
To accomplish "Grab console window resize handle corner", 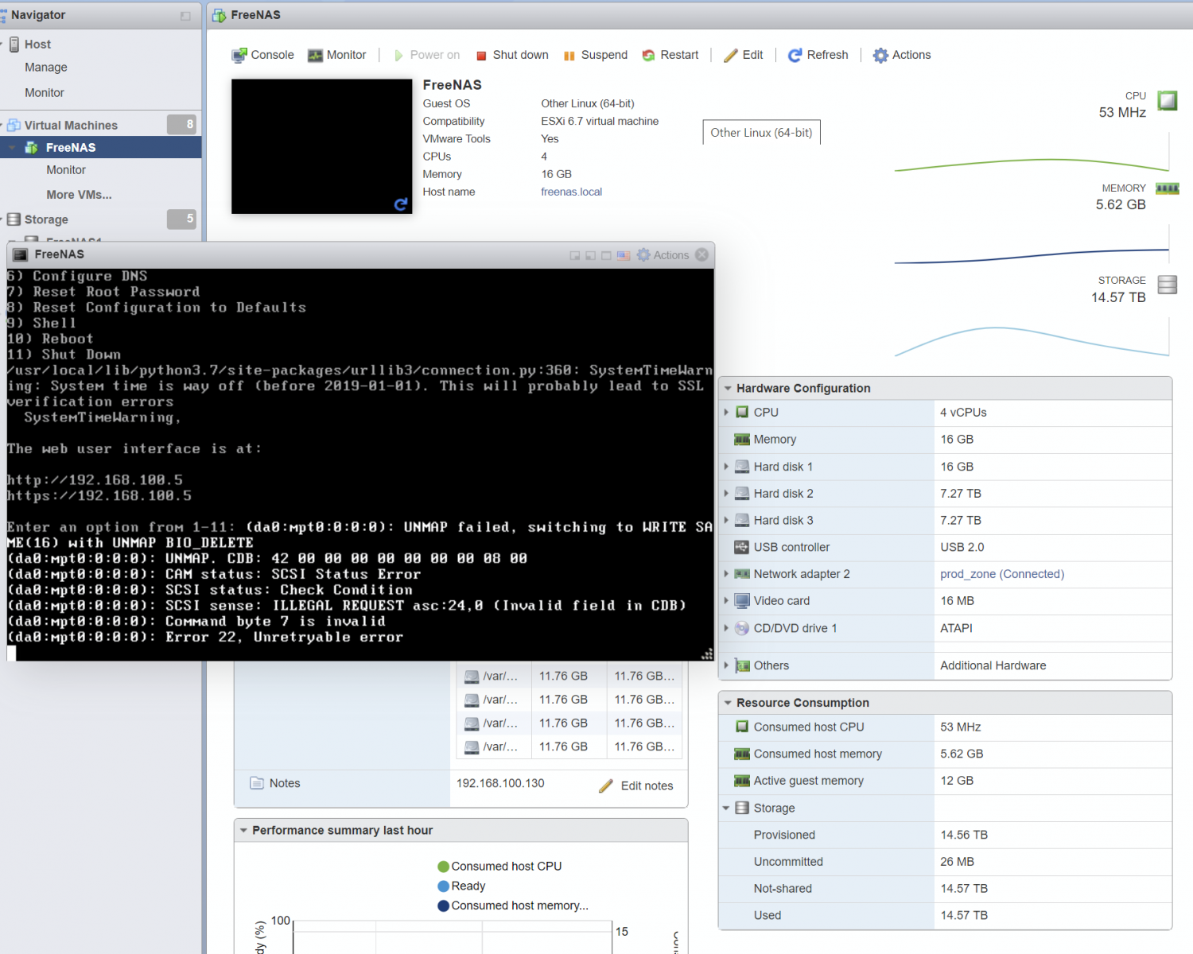I will 707,653.
